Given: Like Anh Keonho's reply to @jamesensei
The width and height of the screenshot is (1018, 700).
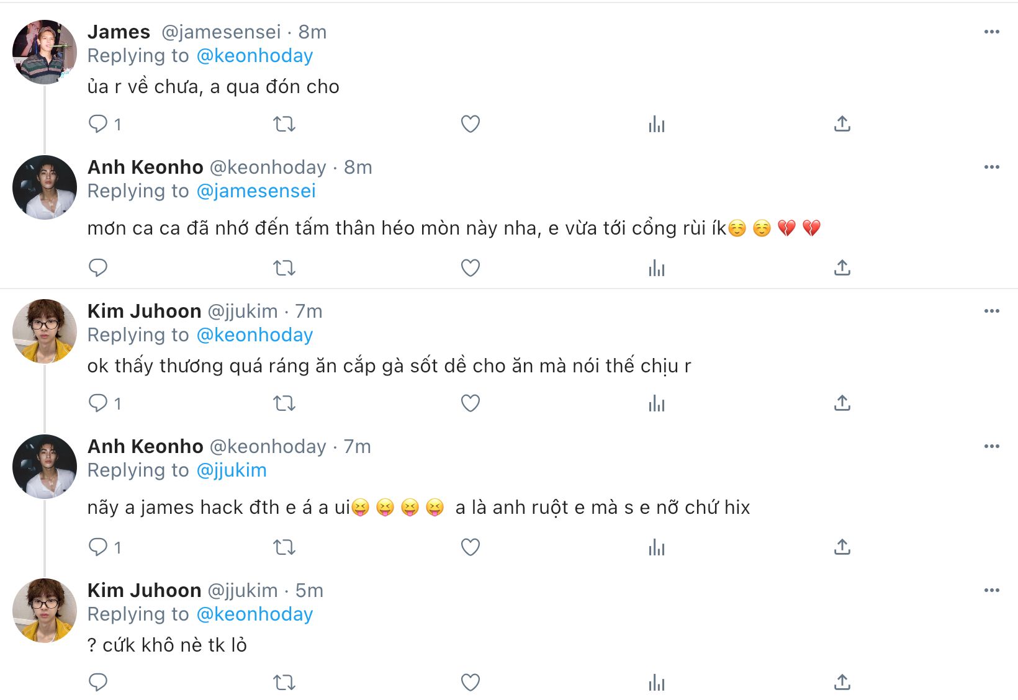Looking at the screenshot, I should tap(470, 268).
